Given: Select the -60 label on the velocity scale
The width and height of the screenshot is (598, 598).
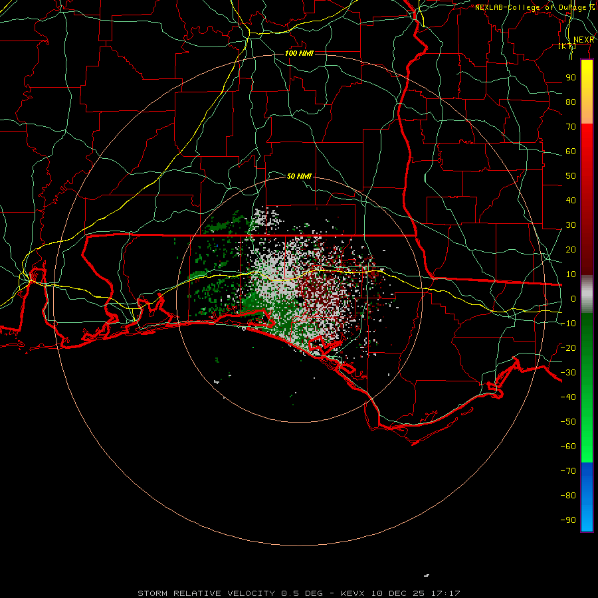Looking at the screenshot, I should click(x=568, y=447).
